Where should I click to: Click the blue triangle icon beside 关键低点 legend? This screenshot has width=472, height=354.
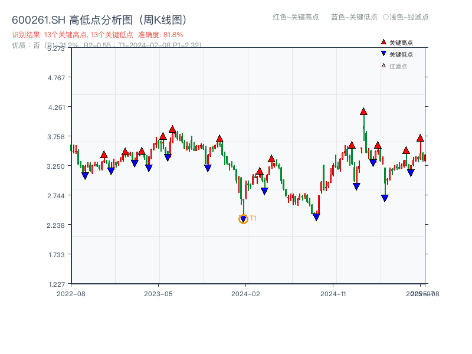(383, 54)
